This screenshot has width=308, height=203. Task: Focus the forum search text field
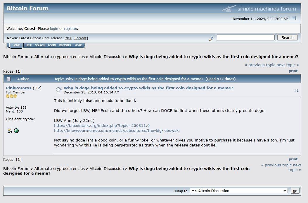[245, 37]
